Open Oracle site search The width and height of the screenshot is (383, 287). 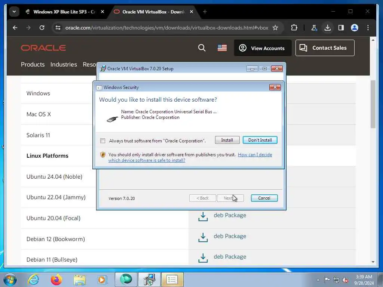point(202,48)
